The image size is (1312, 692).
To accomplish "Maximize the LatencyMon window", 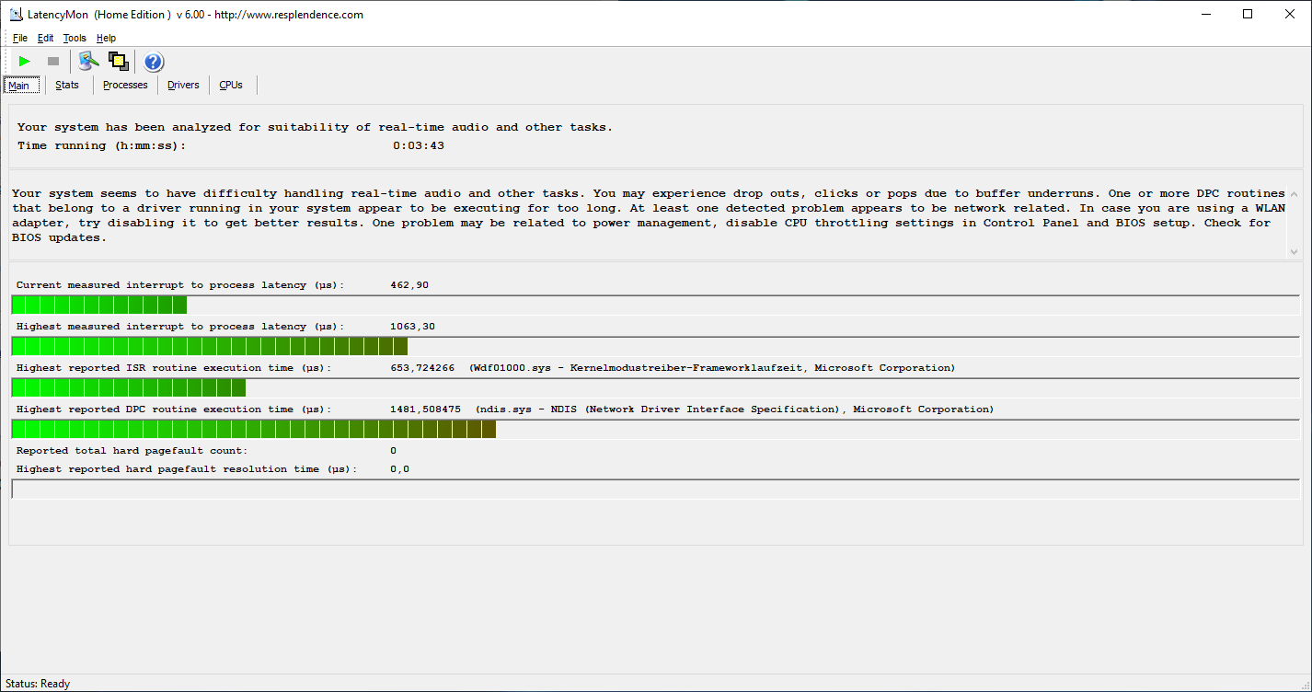I will [x=1248, y=14].
